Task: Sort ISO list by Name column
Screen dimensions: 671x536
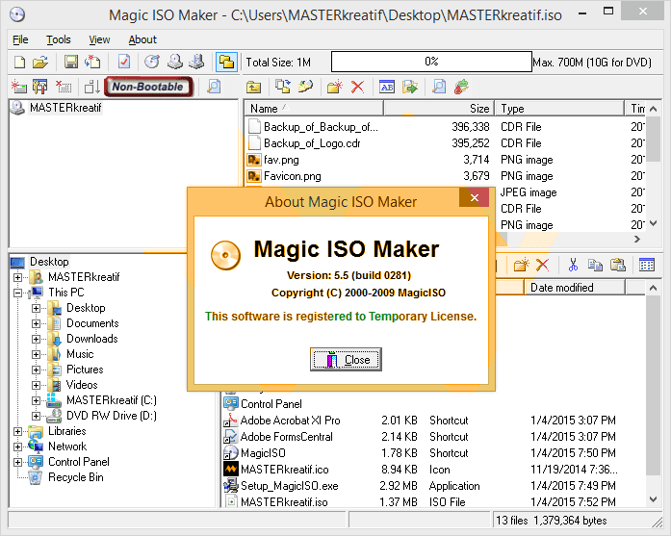Action: tap(314, 108)
